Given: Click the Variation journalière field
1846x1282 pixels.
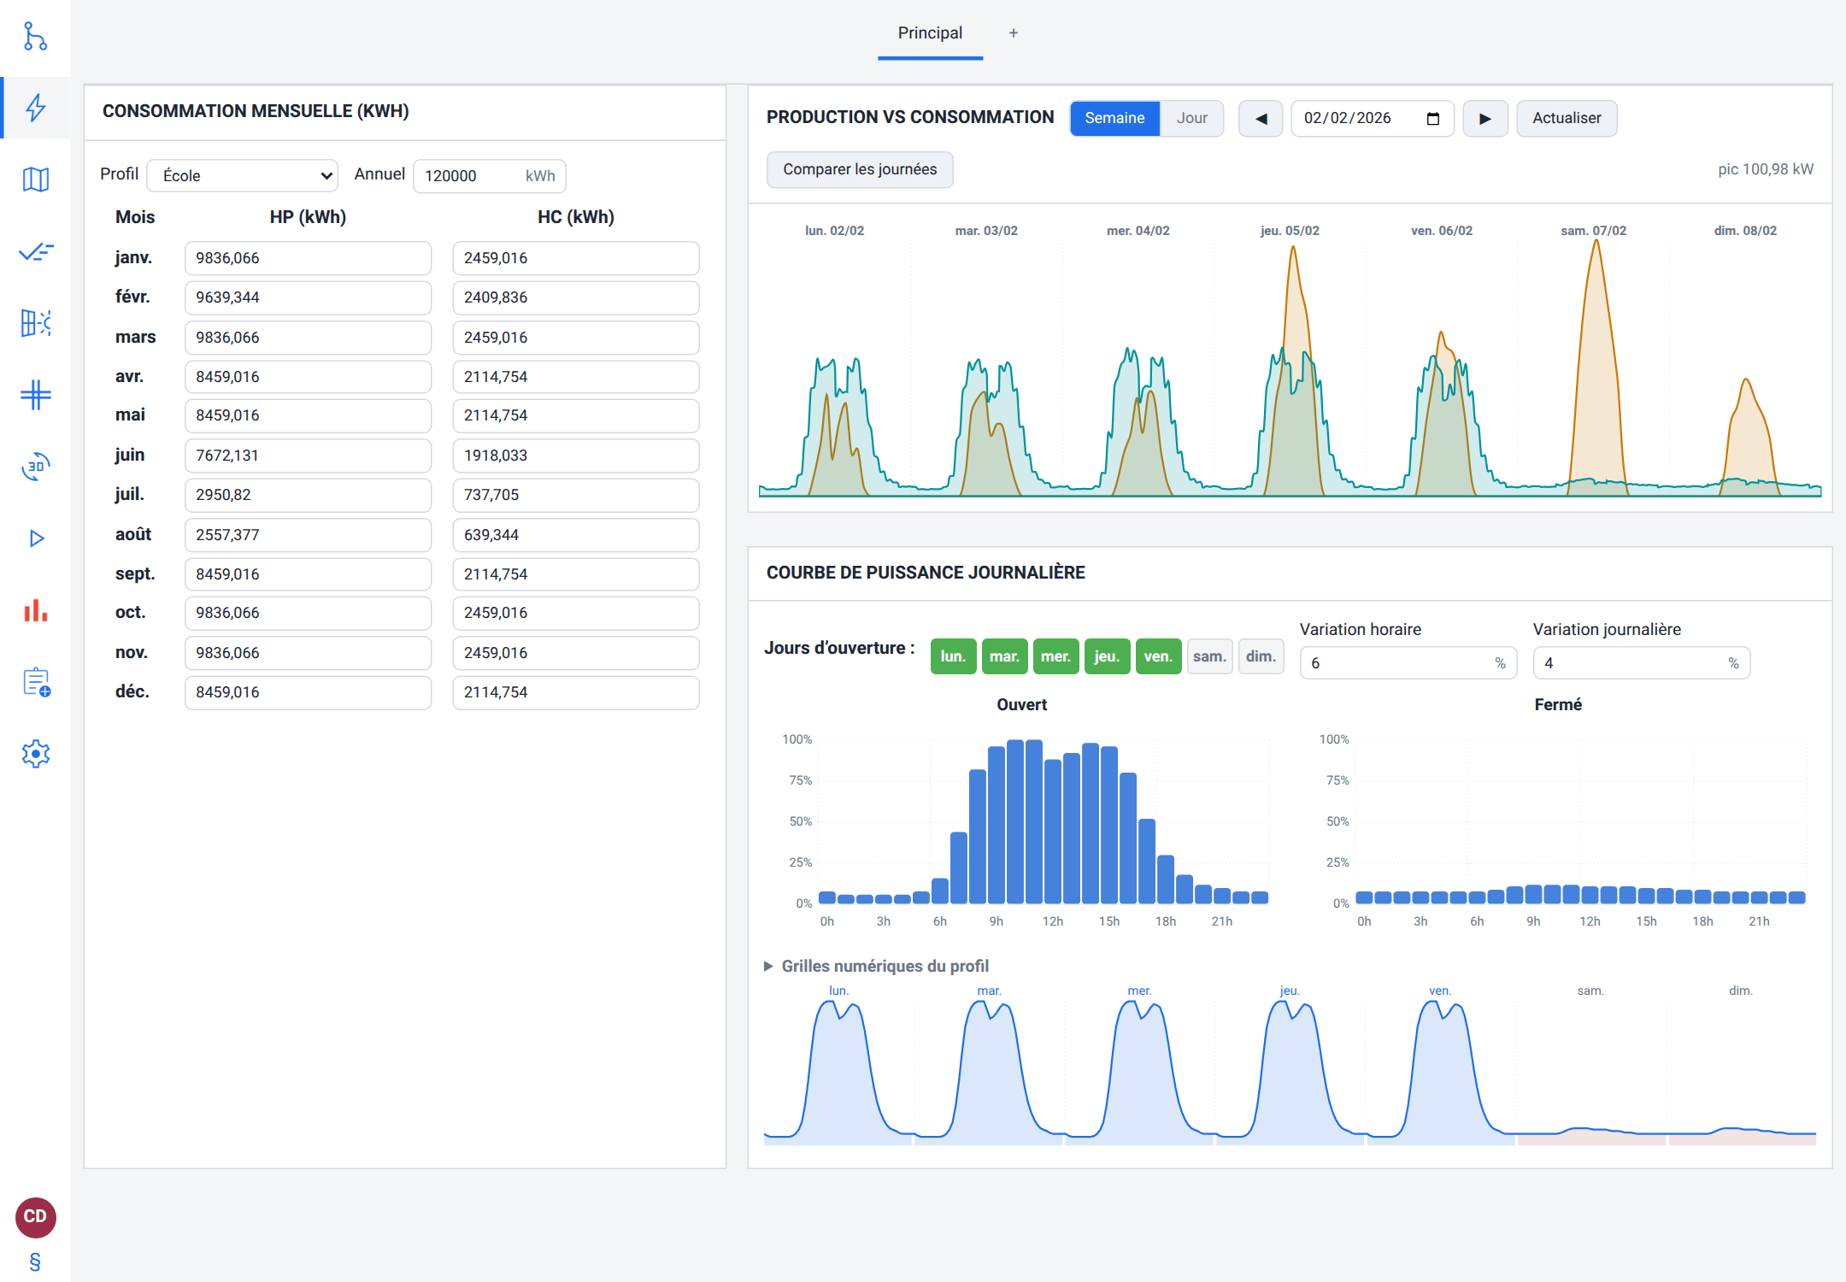Looking at the screenshot, I should 1641,663.
